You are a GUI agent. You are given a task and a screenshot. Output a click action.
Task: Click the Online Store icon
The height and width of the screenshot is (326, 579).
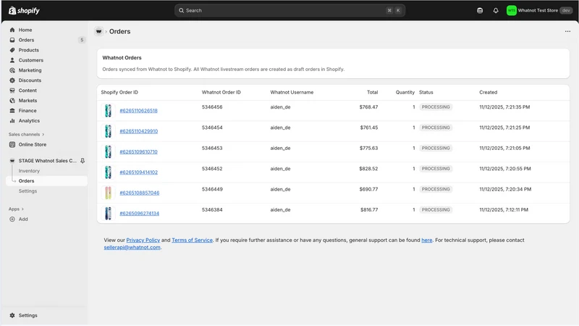(x=12, y=144)
